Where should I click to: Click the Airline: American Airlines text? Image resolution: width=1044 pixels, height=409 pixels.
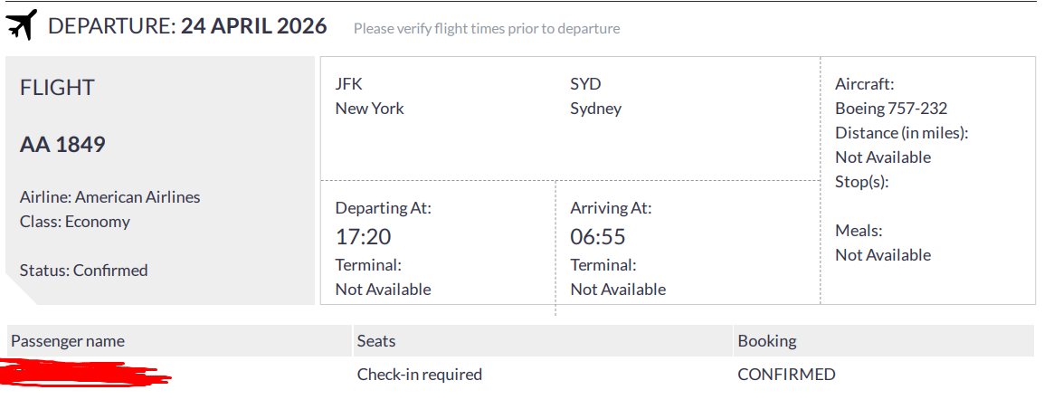click(x=109, y=197)
